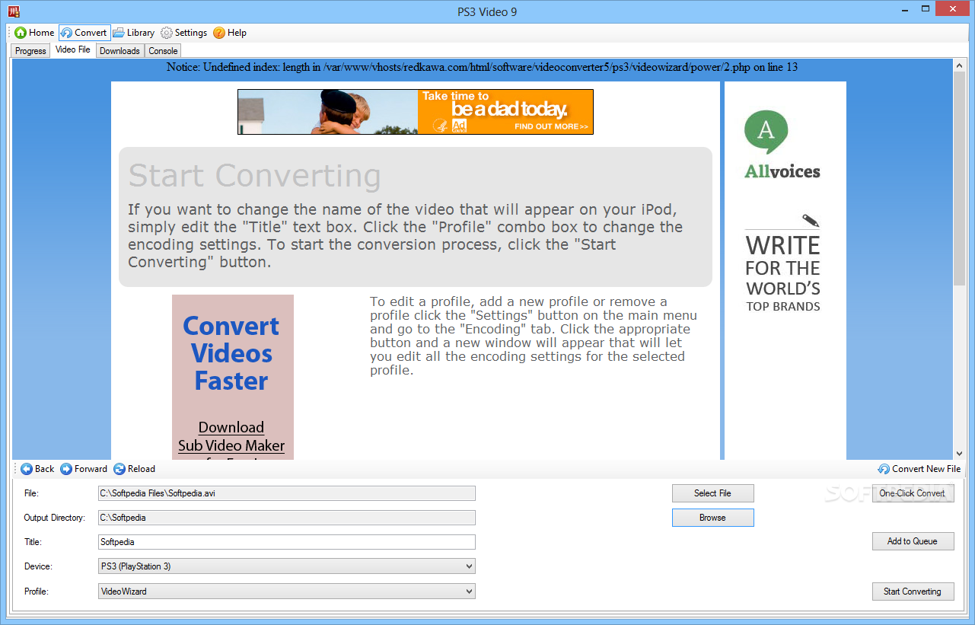
Task: Click the 'If you want to change the name' paragraph
Action: pos(406,236)
